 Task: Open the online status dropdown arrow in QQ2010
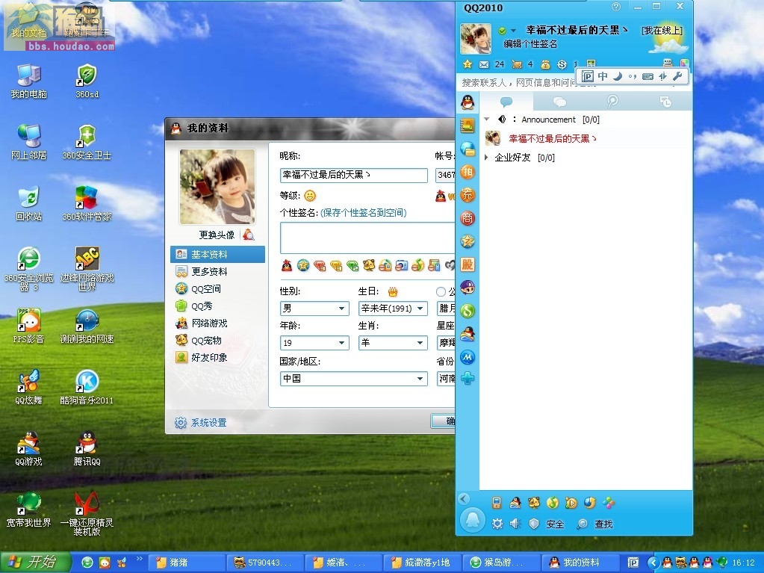513,31
